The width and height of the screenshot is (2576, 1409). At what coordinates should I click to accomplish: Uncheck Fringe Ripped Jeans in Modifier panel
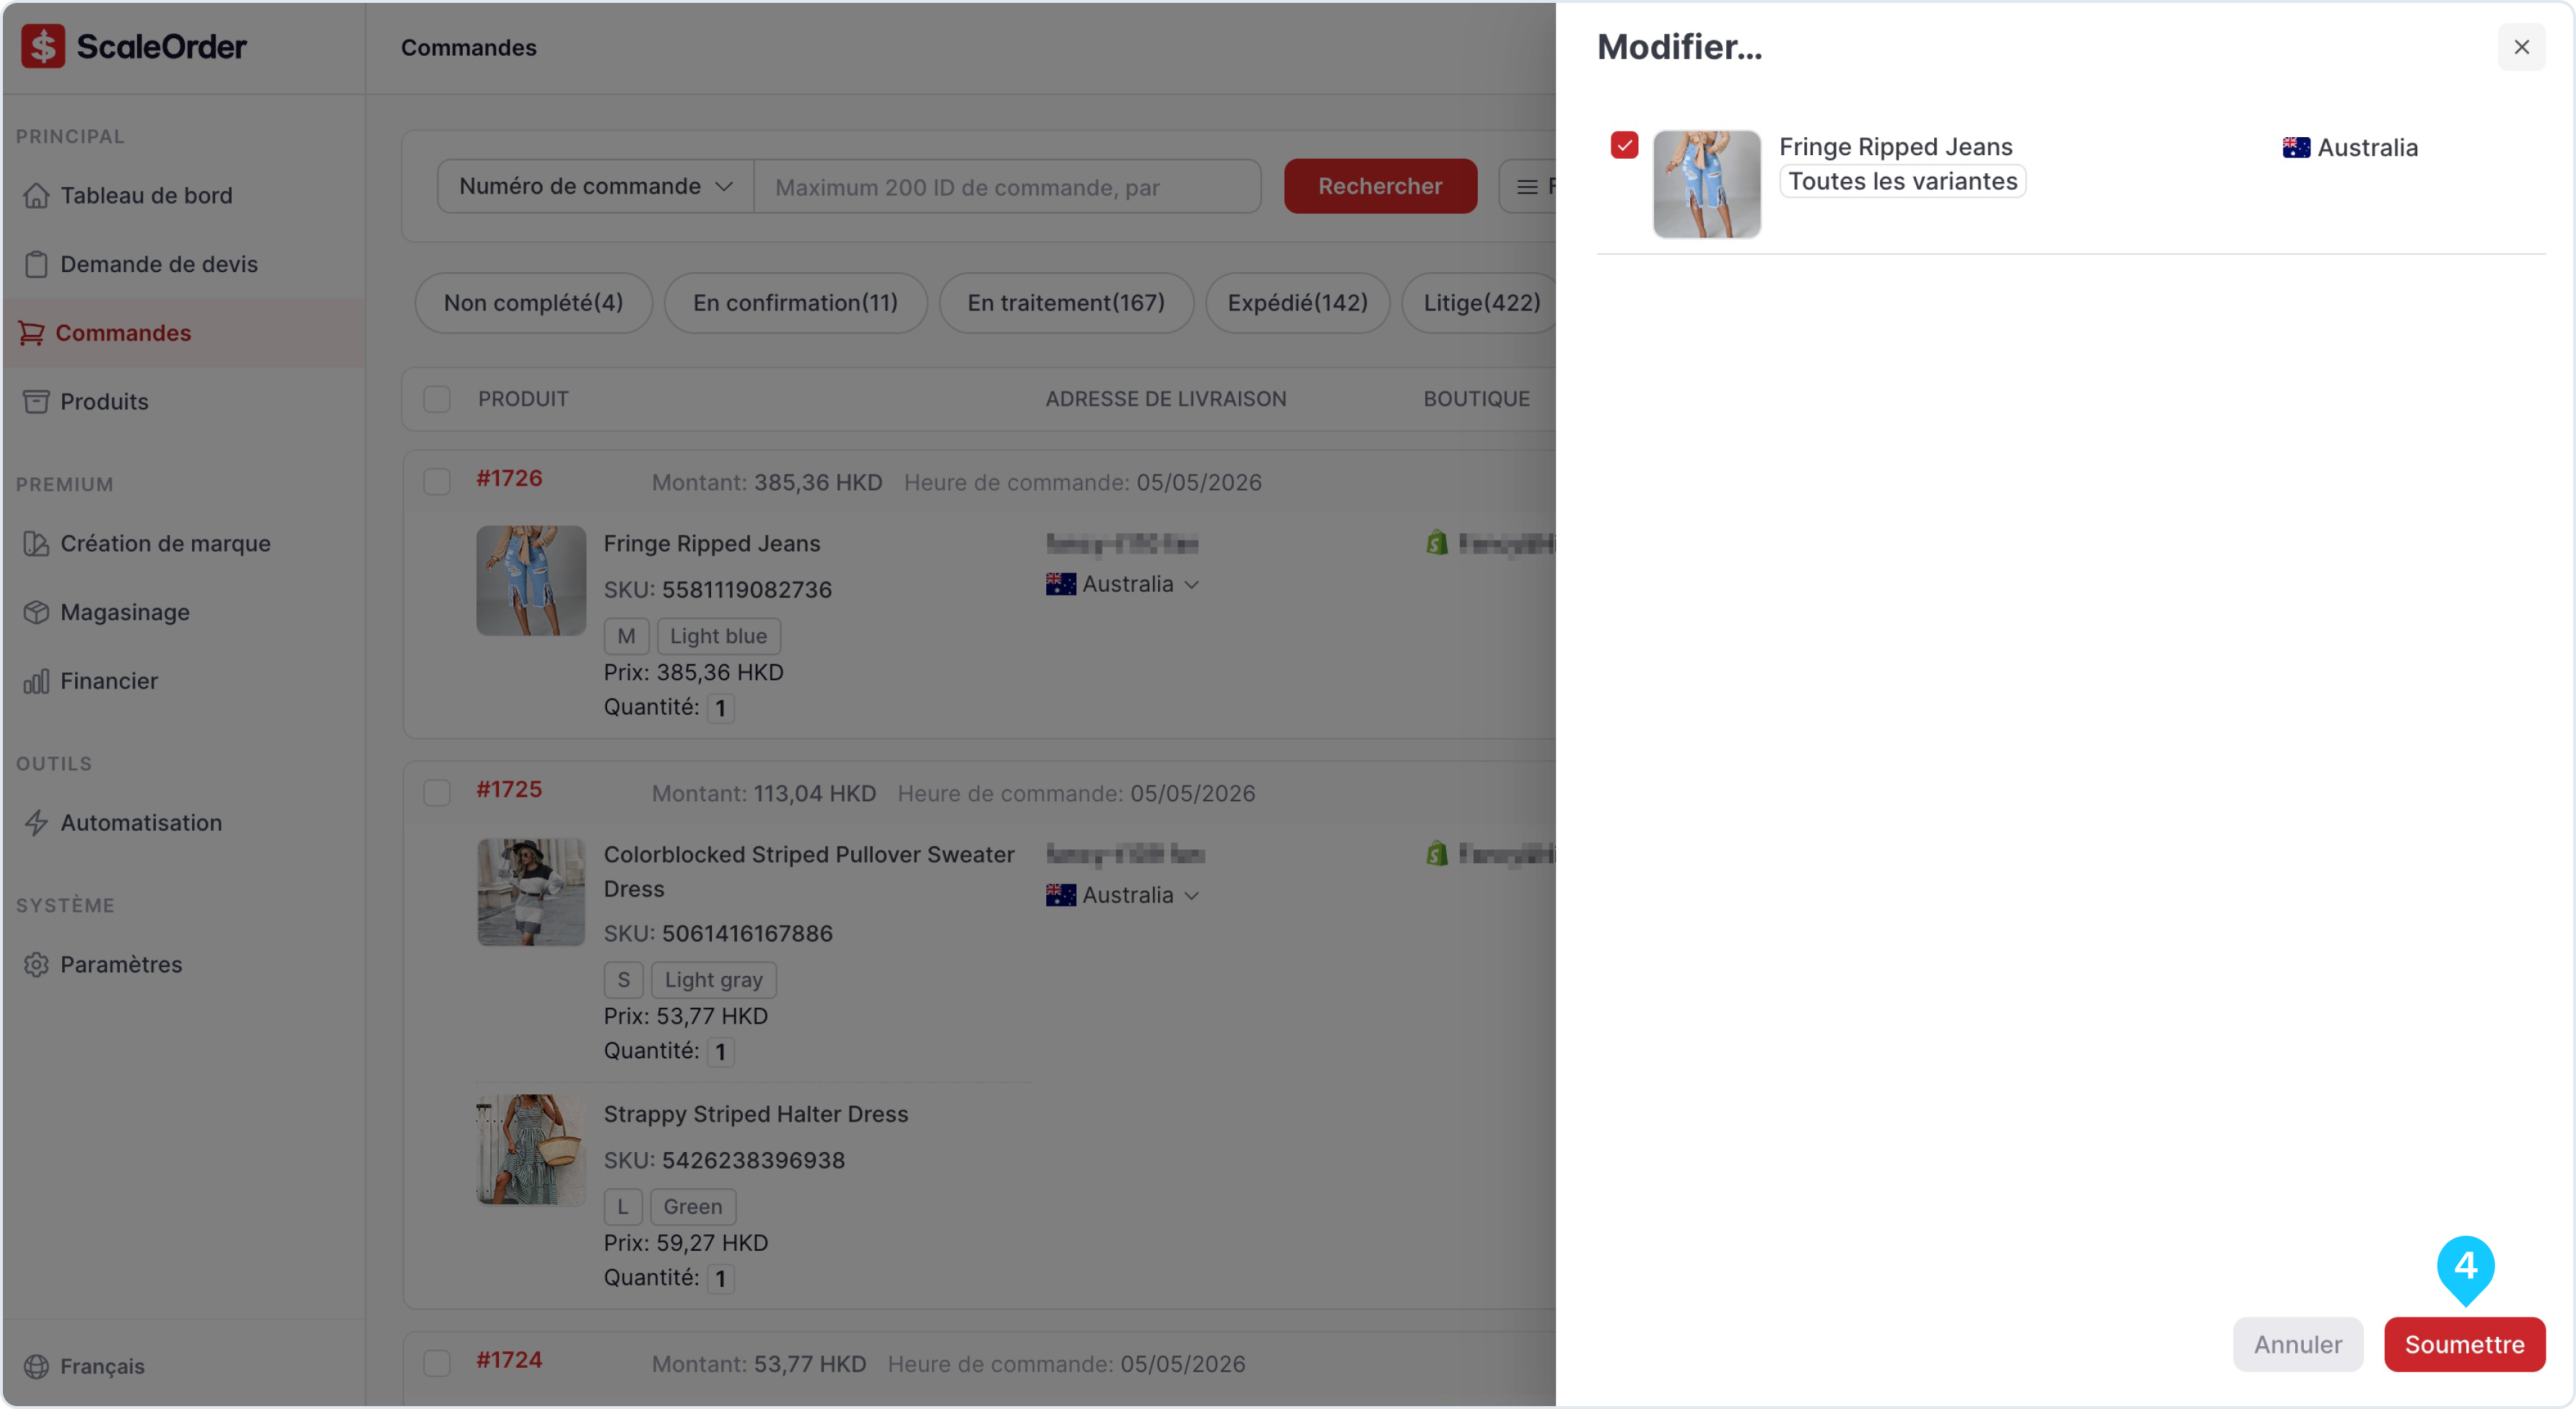pos(1624,146)
